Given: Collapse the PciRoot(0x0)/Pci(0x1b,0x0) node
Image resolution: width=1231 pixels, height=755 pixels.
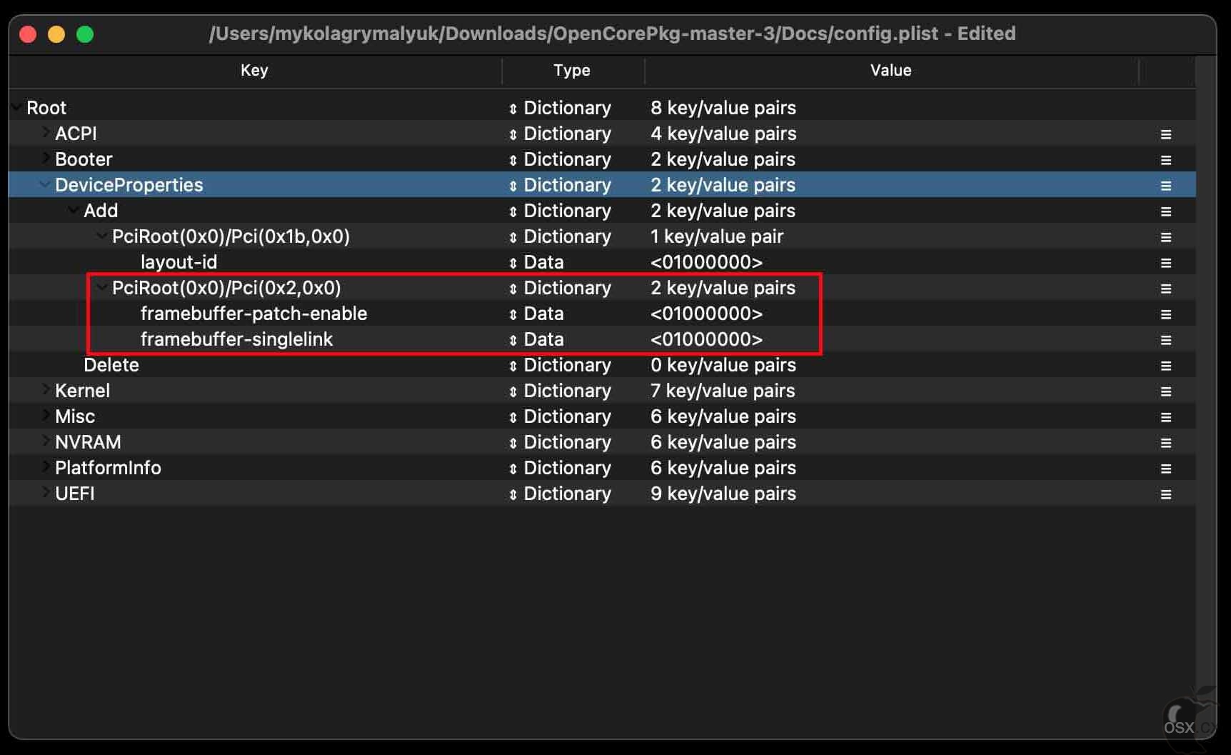Looking at the screenshot, I should pyautogui.click(x=102, y=236).
